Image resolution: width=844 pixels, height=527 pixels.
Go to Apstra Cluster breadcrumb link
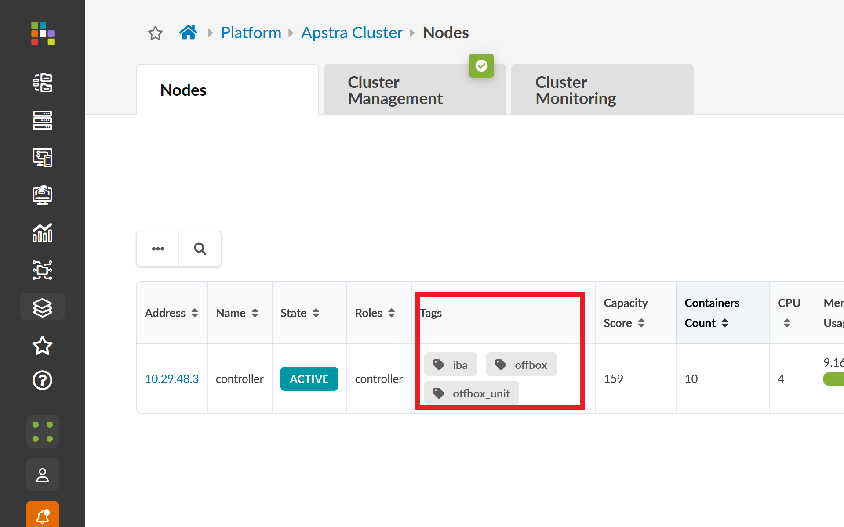coord(352,33)
